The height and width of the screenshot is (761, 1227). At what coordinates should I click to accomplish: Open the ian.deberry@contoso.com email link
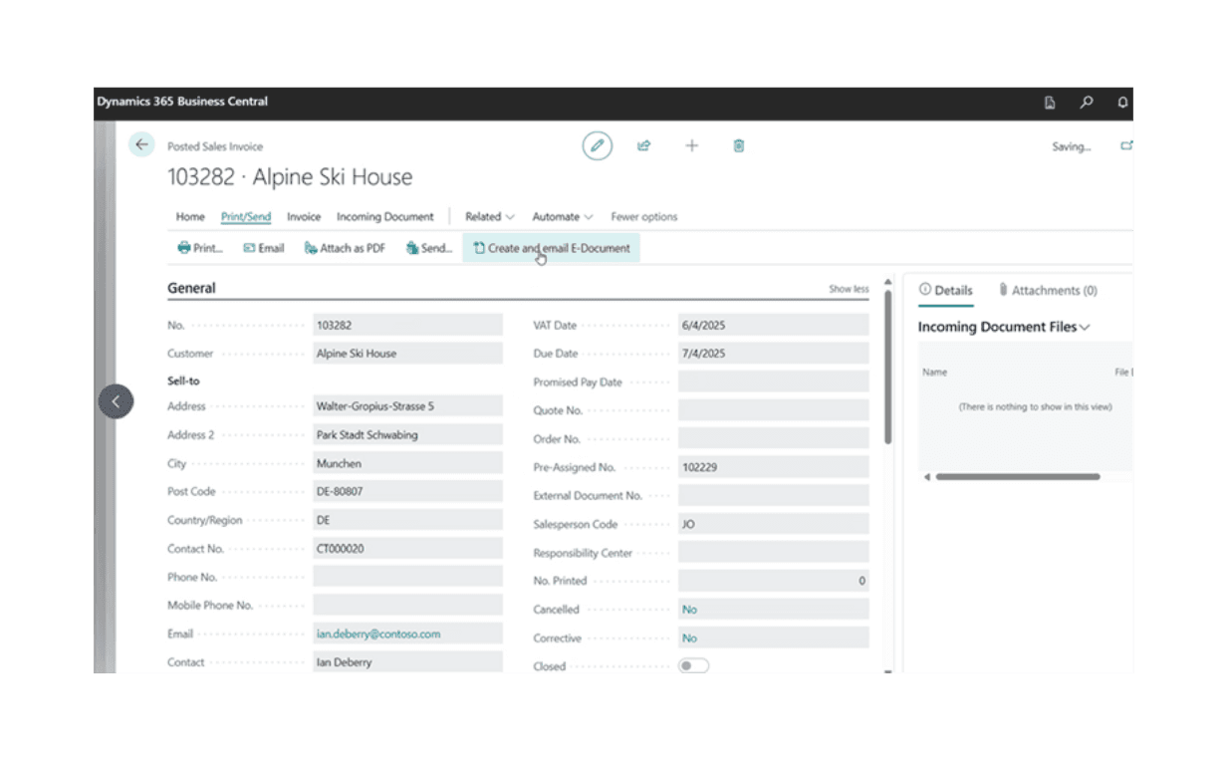coord(378,634)
